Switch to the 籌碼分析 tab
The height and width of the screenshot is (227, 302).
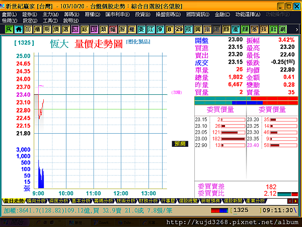[x=103, y=201]
